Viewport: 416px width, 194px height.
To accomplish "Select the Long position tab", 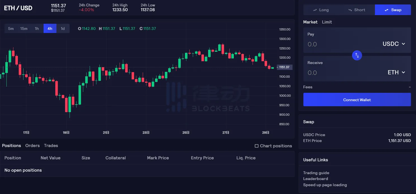I will tap(321, 10).
